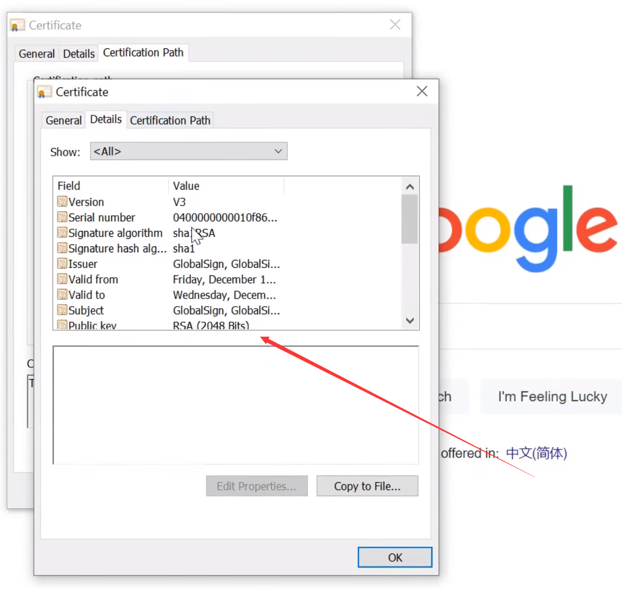Select the Serial number row label
Screen dimensions: 622x589
point(102,217)
